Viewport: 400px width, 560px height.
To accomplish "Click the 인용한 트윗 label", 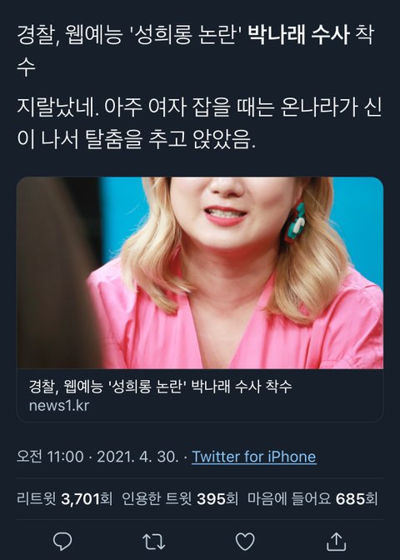I will pos(157,498).
